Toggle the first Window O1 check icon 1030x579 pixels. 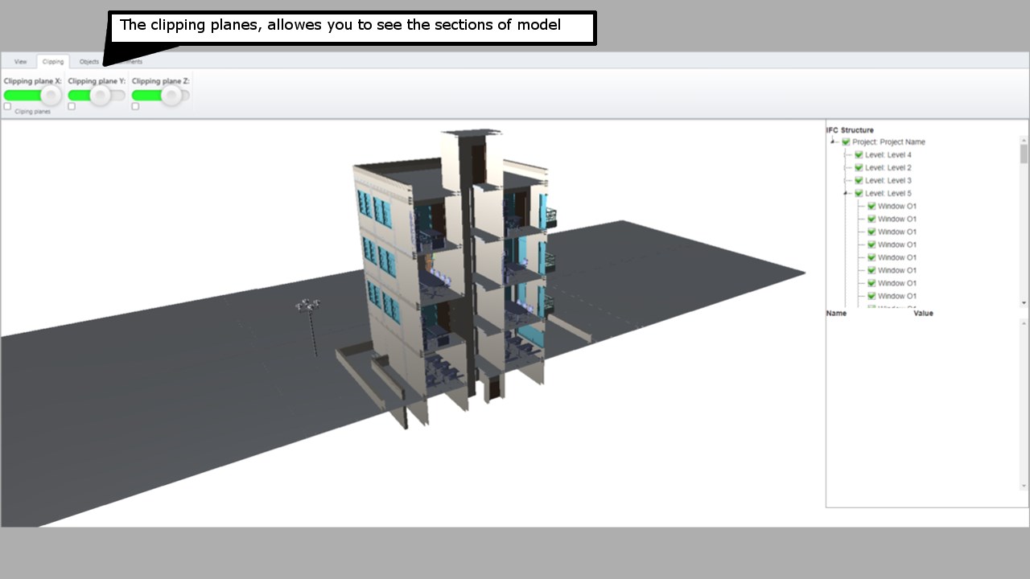coord(871,206)
